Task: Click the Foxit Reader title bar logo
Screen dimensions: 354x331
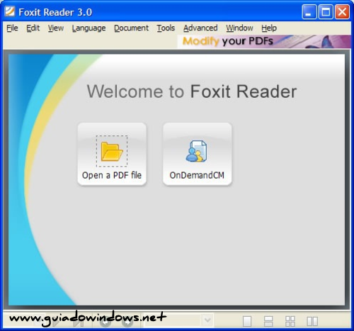Action: (x=10, y=11)
